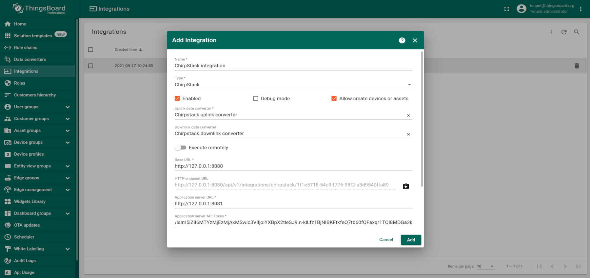Image resolution: width=590 pixels, height=278 pixels.
Task: Click the Widgets Library icon
Action: 8,201
